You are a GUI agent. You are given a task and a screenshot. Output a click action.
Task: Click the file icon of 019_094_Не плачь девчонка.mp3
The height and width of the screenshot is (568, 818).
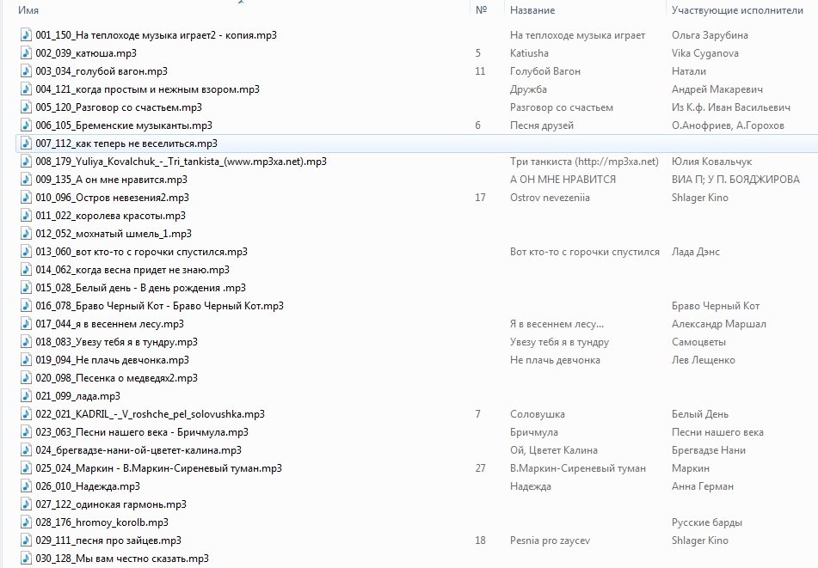[x=25, y=360]
